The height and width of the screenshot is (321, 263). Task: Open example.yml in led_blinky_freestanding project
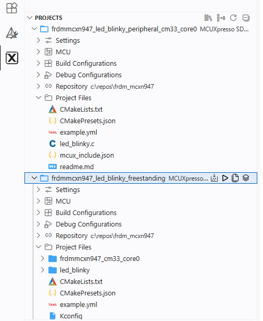pyautogui.click(x=79, y=304)
